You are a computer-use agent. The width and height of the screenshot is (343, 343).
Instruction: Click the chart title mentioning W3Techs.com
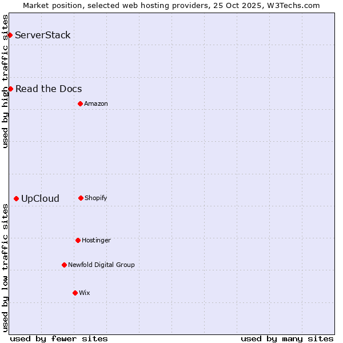pyautogui.click(x=171, y=5)
